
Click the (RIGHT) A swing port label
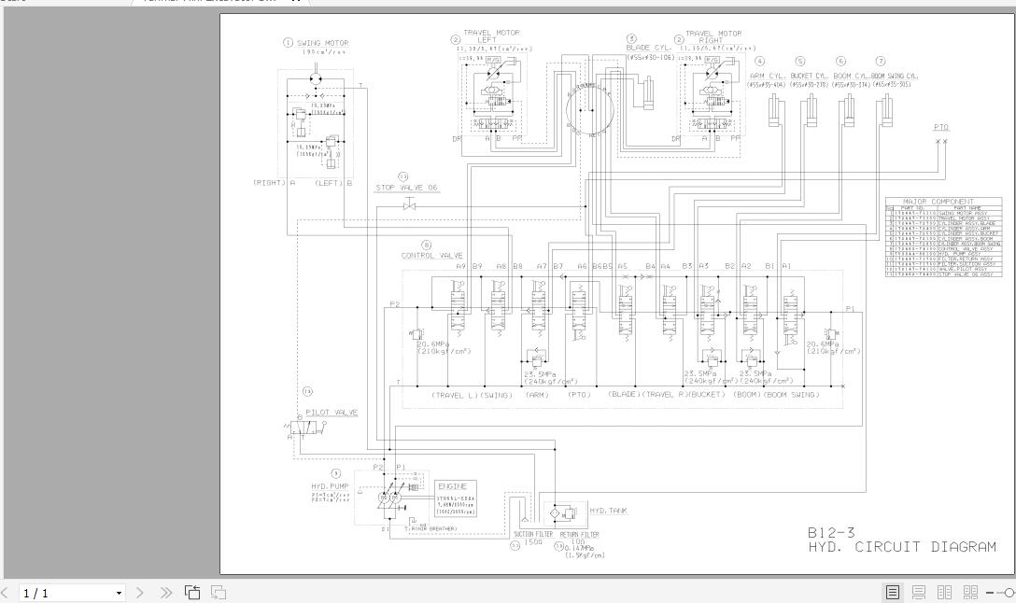[x=275, y=183]
